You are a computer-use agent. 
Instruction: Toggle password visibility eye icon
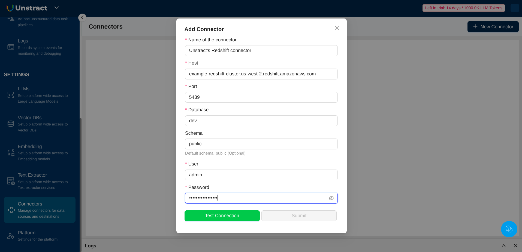tap(331, 198)
